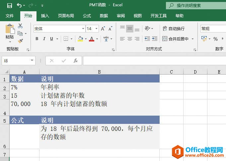Switch to the 页面布局 ribbon tab

click(x=66, y=16)
